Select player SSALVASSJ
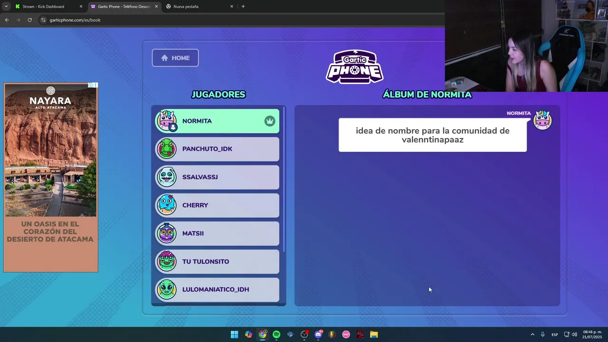Image resolution: width=608 pixels, height=342 pixels. point(218,177)
